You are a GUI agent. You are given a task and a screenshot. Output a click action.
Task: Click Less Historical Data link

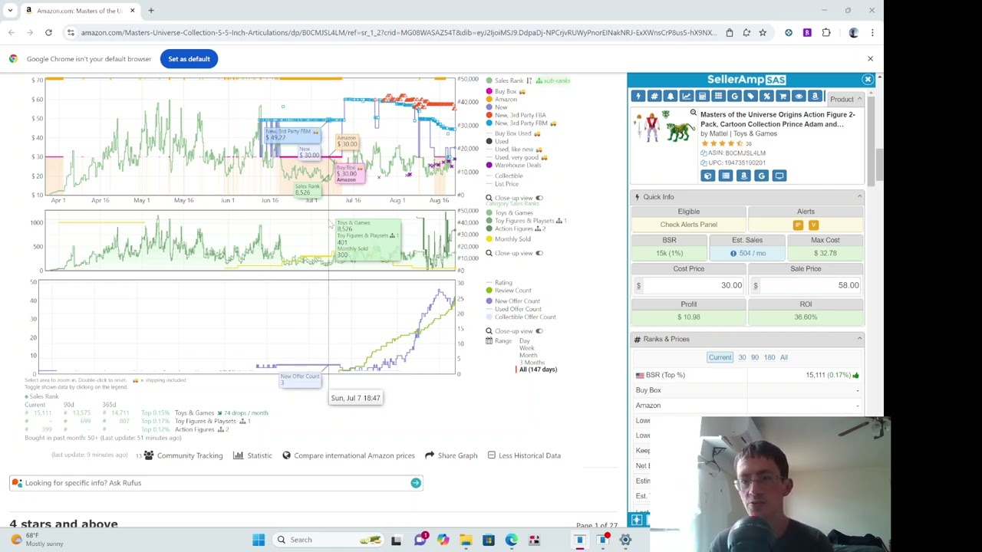point(524,455)
